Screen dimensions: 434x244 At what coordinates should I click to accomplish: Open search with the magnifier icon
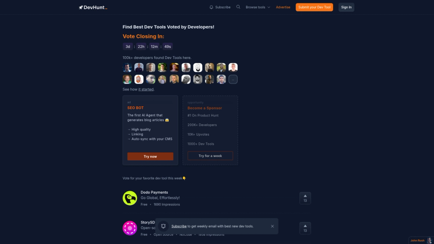point(238,7)
